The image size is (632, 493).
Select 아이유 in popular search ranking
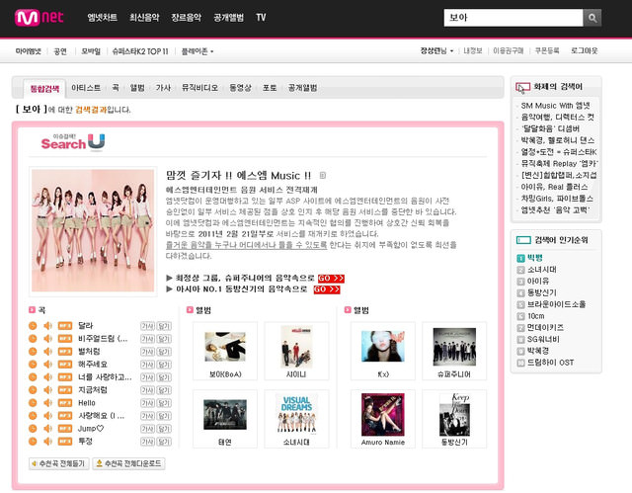(x=538, y=282)
